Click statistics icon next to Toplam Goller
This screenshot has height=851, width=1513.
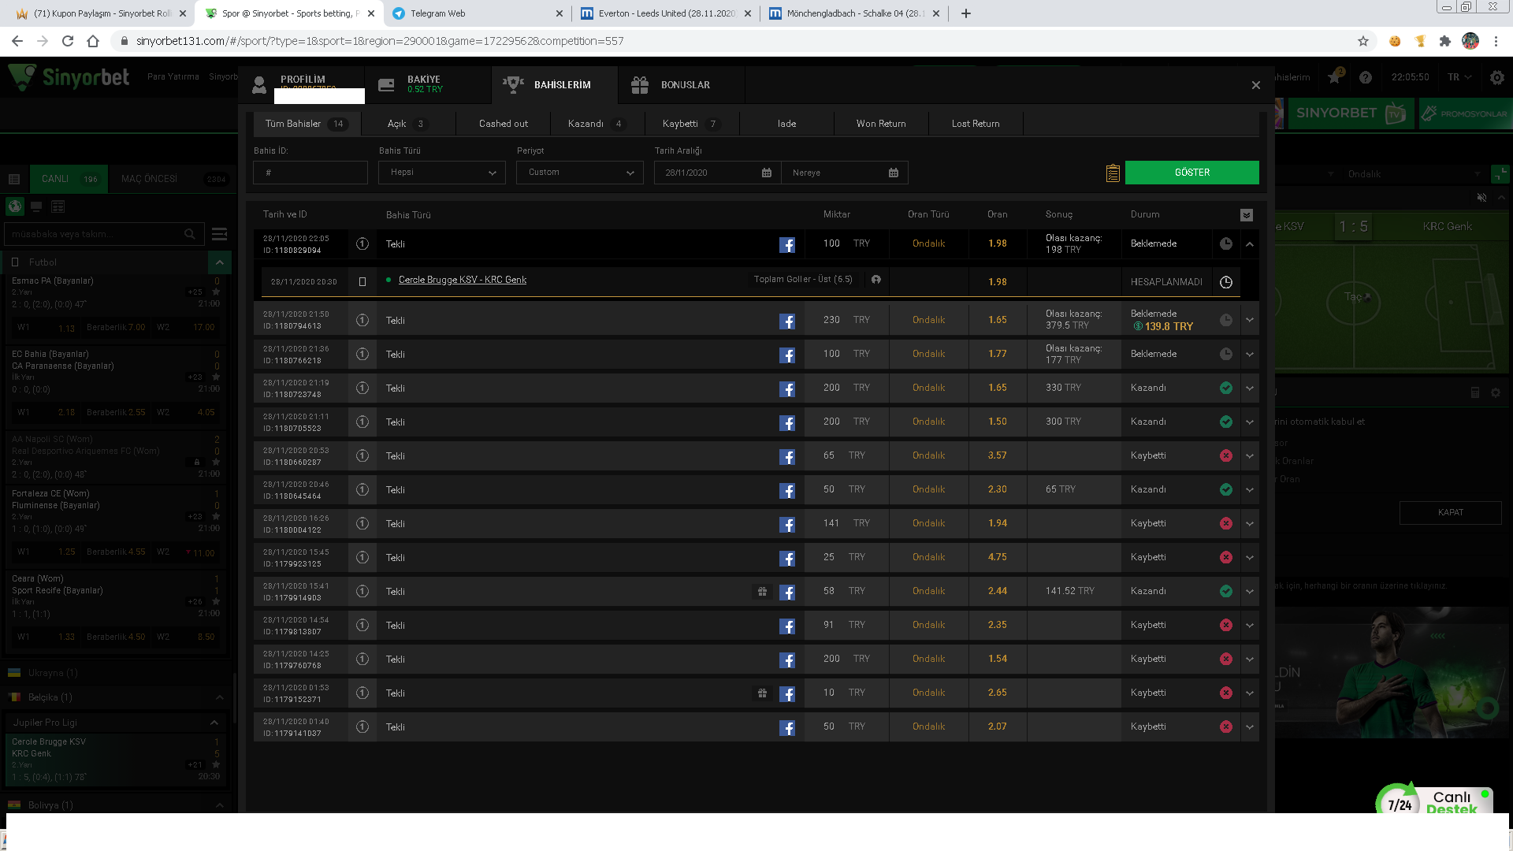(x=875, y=280)
